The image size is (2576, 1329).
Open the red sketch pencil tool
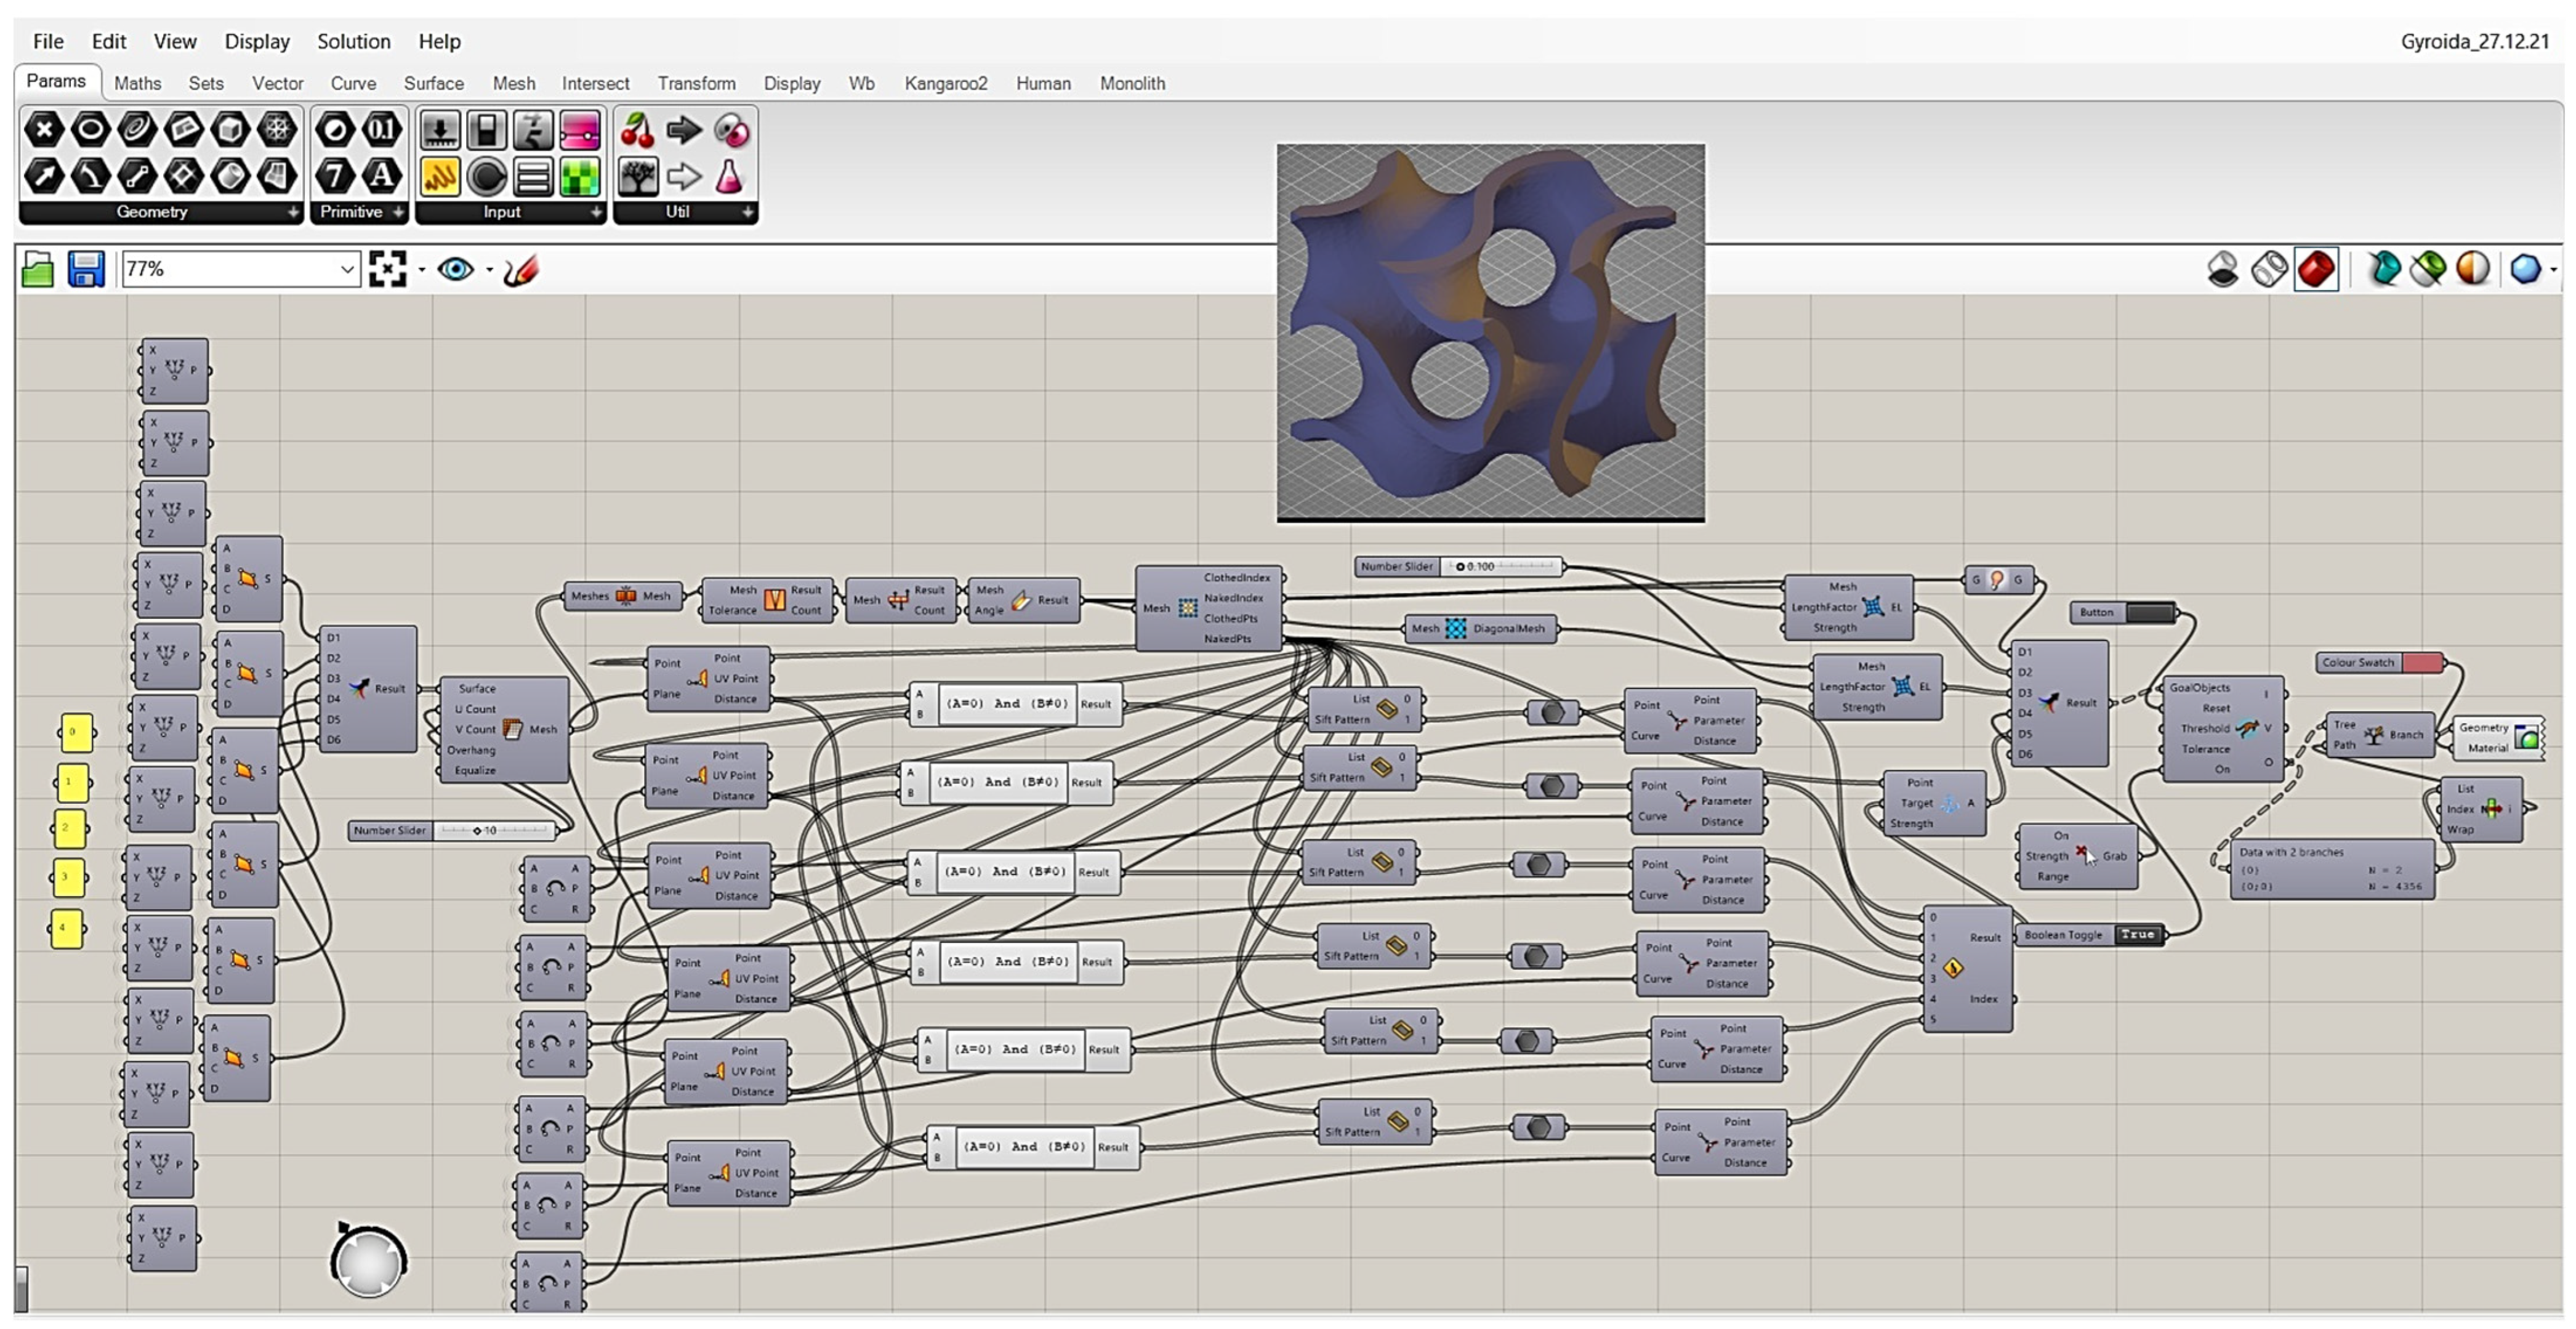[521, 269]
